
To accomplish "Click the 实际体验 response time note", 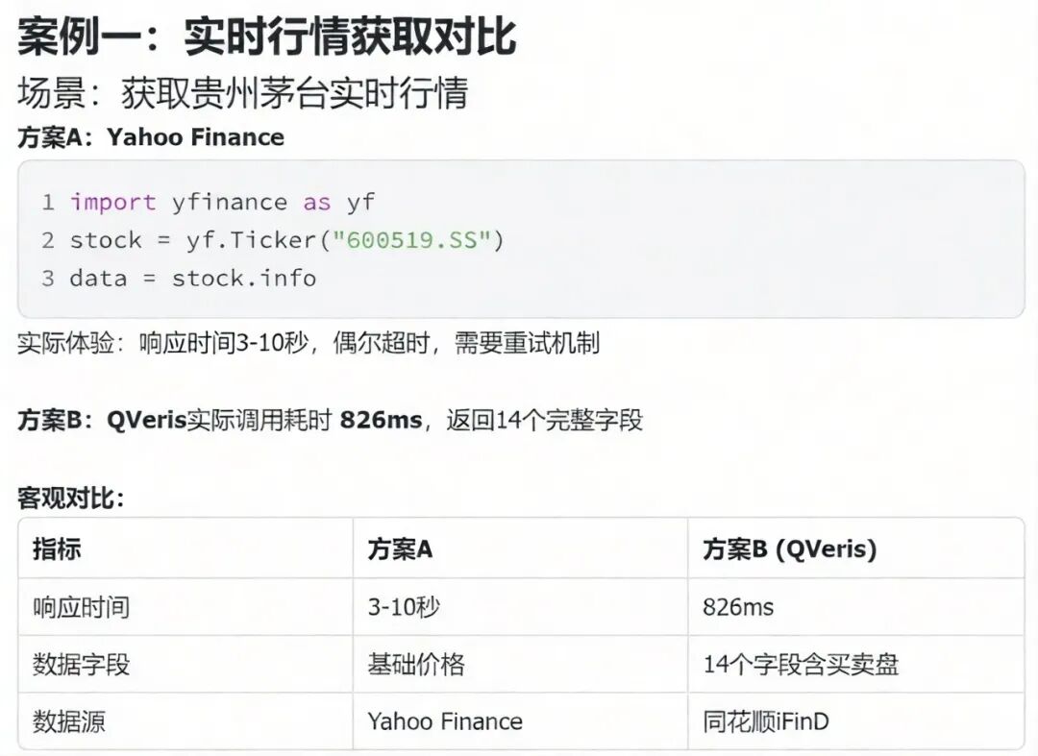I will 309,343.
